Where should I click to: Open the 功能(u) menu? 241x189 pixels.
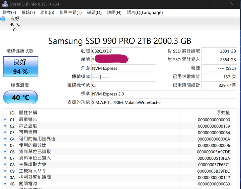pyautogui.click(x=47, y=12)
